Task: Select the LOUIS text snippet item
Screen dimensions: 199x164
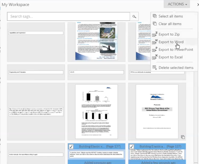Action: tap(96, 72)
